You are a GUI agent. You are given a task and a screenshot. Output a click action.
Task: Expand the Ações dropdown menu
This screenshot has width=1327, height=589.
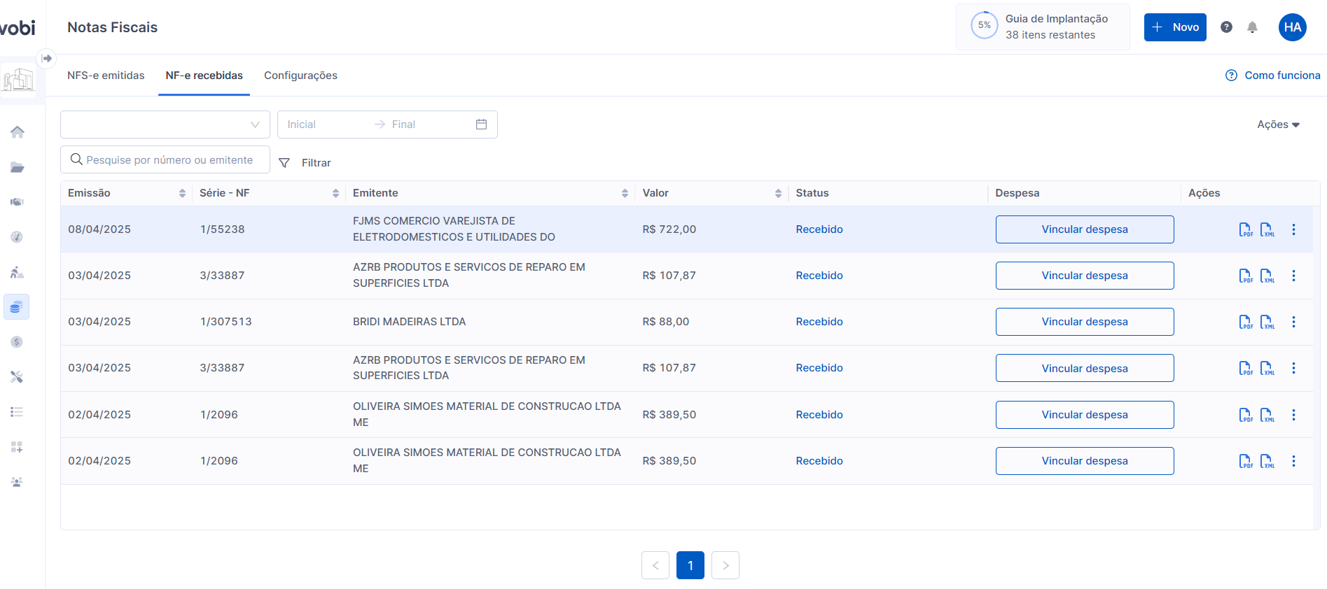click(1278, 125)
